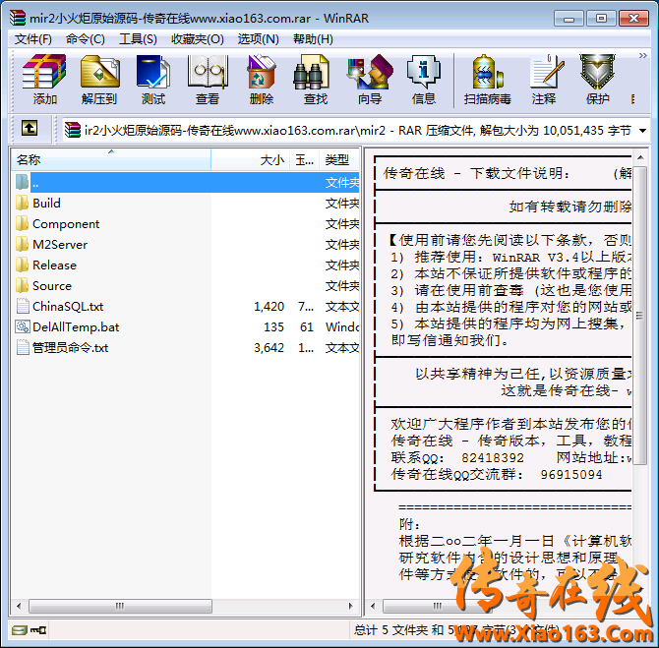The image size is (659, 648).
Task: Sort by the packed size 压... column
Action: coord(304,159)
